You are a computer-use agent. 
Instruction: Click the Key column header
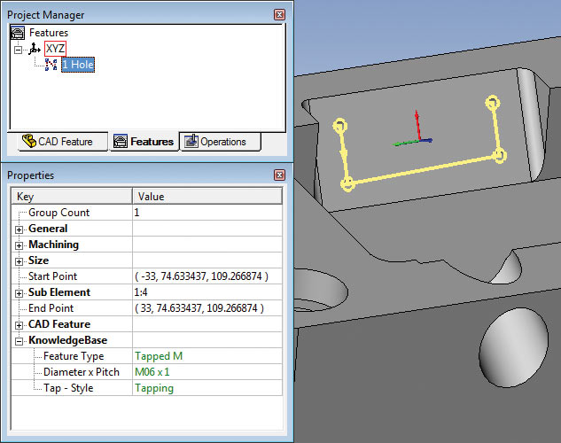coord(72,196)
